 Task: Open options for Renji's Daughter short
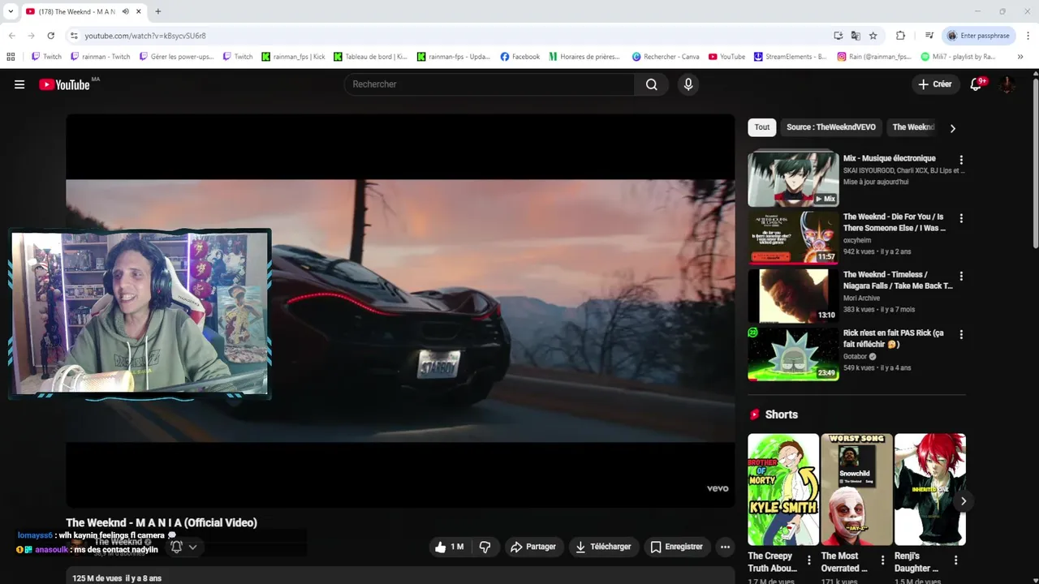click(x=955, y=560)
